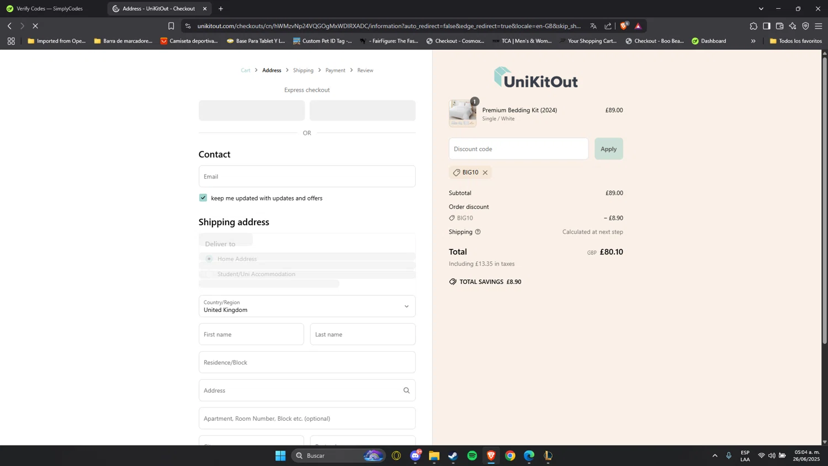Image resolution: width=828 pixels, height=466 pixels.
Task: Open Imported from Opera bookmarks folder
Action: point(57,41)
